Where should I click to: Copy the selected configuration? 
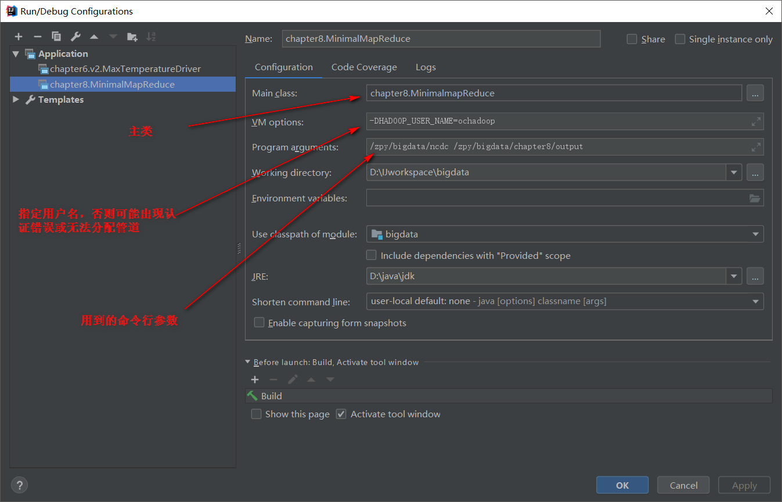pos(56,36)
